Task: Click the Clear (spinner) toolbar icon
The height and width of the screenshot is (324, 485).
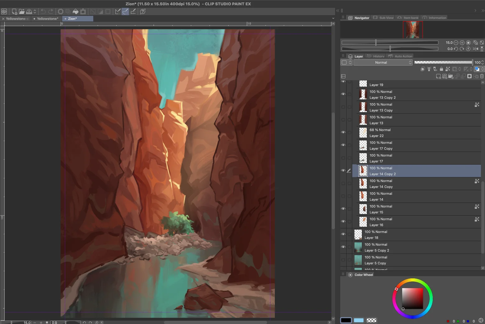Action: [x=61, y=11]
